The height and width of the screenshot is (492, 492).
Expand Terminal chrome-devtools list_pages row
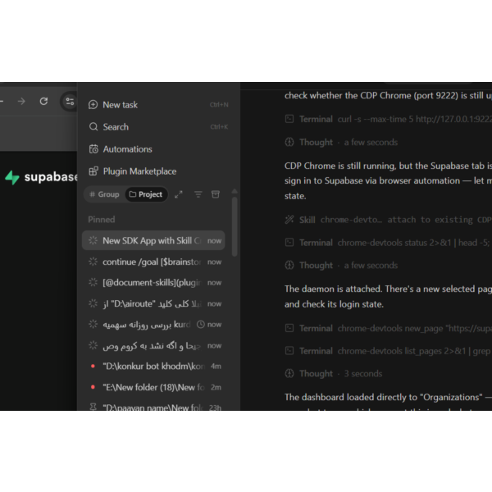(x=388, y=351)
